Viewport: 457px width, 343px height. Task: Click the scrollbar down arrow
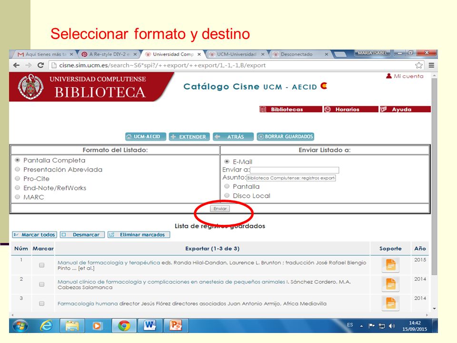click(x=434, y=309)
